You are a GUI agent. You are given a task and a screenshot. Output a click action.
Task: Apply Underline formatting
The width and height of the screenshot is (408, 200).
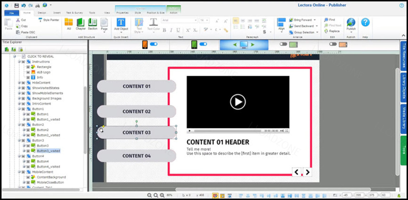pos(178,30)
